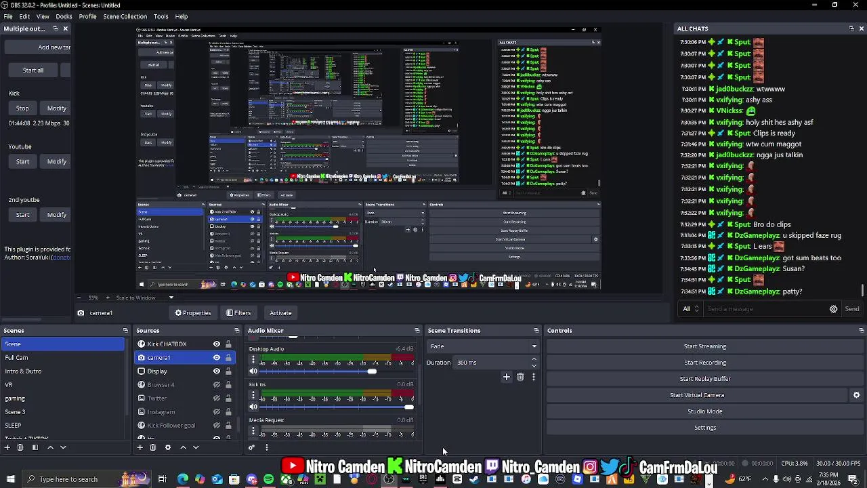The height and width of the screenshot is (488, 867).
Task: Show the Kick Follower goal source
Action: 217,426
